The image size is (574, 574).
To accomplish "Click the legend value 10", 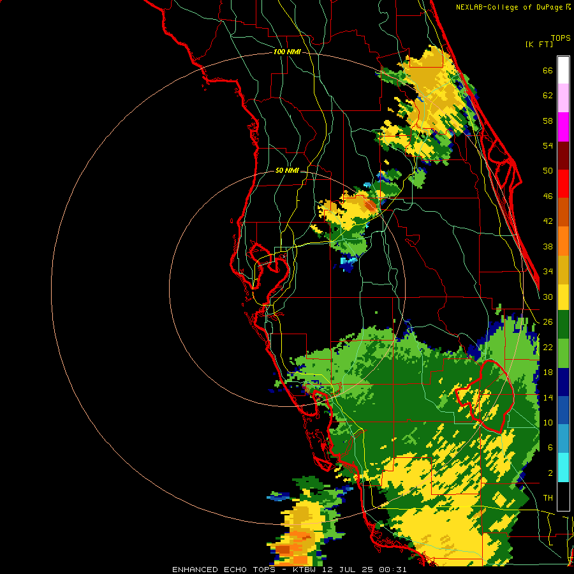I will (548, 422).
